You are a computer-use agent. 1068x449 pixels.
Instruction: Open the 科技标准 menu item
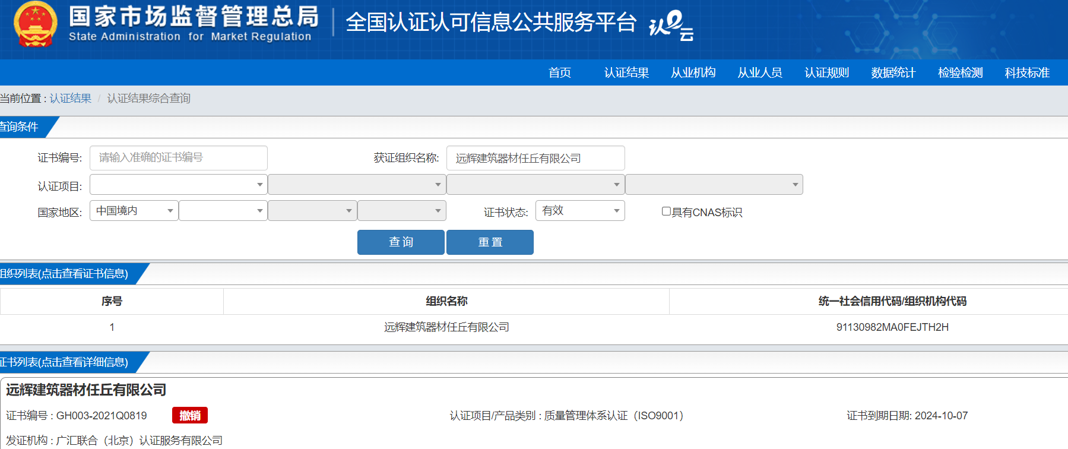pos(1027,72)
